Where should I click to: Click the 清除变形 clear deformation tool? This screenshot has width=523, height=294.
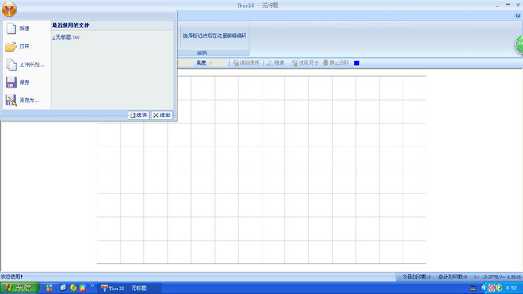click(246, 63)
